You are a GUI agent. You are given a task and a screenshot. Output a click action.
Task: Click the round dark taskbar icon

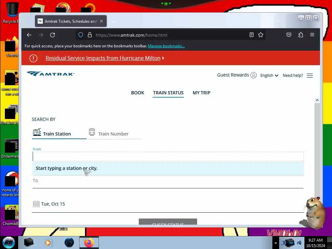(x=69, y=243)
